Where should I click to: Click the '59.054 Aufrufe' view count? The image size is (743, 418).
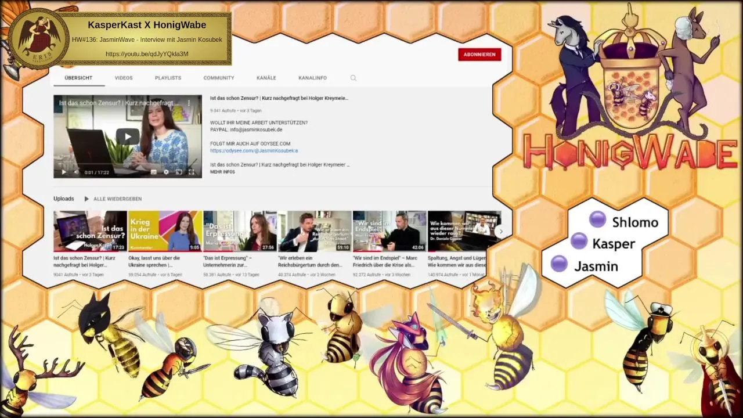click(142, 275)
